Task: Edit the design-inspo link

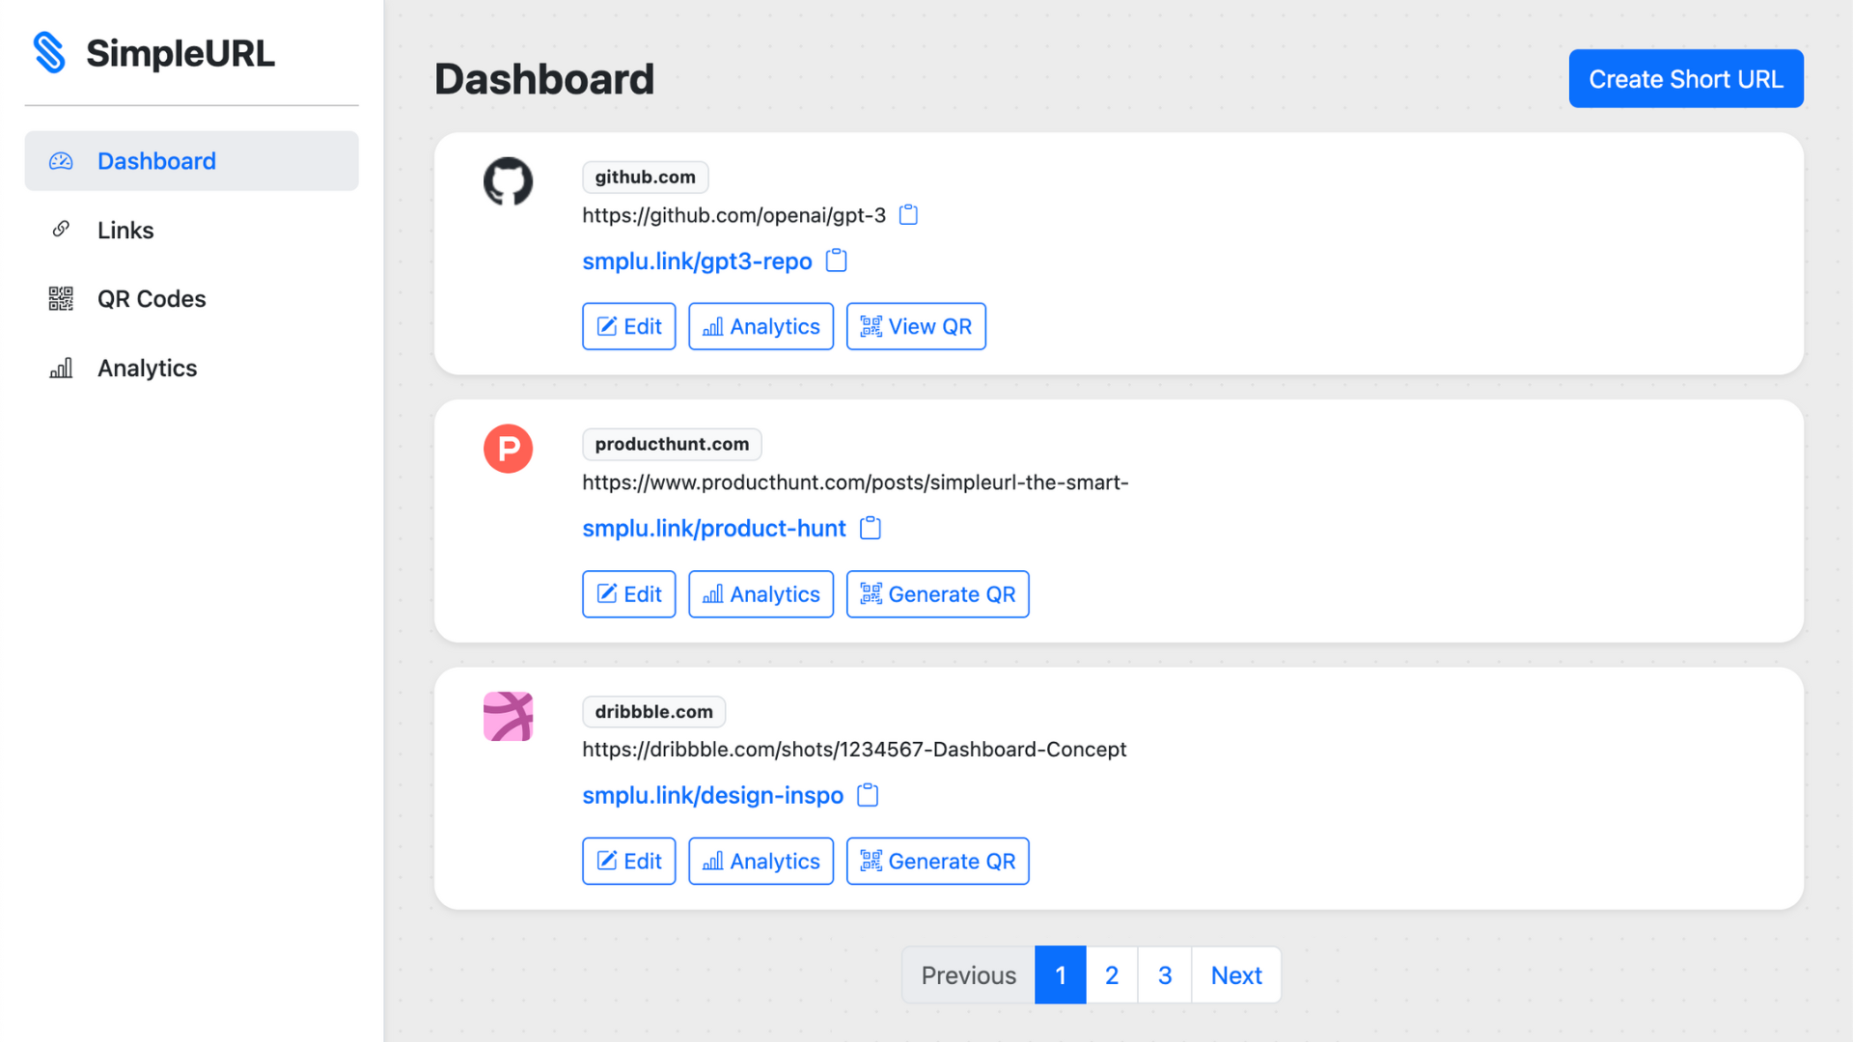Action: tap(628, 861)
